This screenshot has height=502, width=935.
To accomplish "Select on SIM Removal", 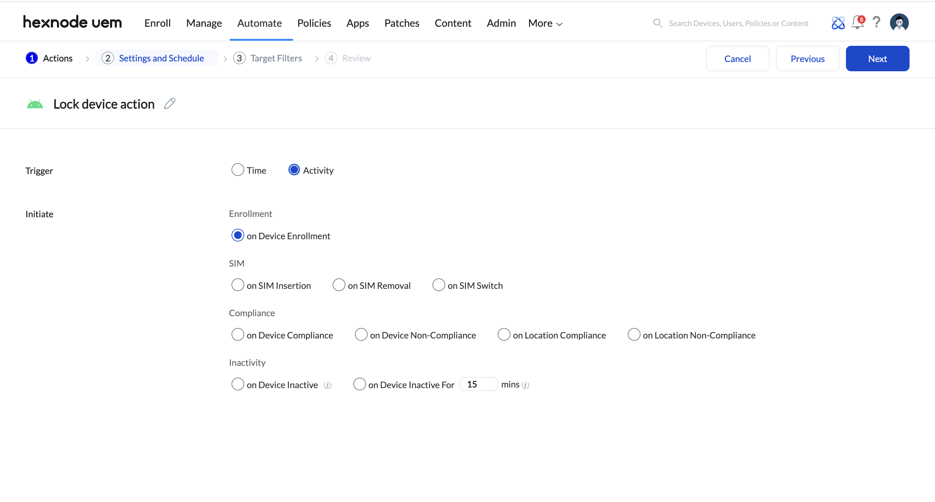I will [x=339, y=285].
